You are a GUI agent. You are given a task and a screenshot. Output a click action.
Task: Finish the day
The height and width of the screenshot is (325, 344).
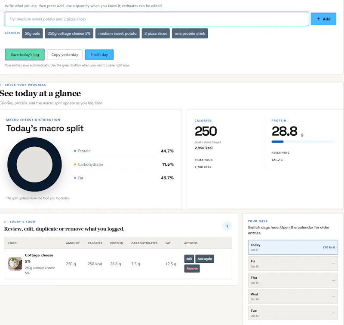[99, 55]
